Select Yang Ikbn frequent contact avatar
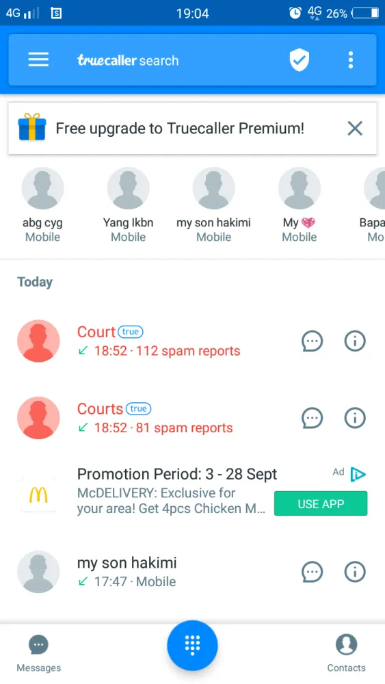Viewport: 385px width, 684px height. tap(128, 189)
